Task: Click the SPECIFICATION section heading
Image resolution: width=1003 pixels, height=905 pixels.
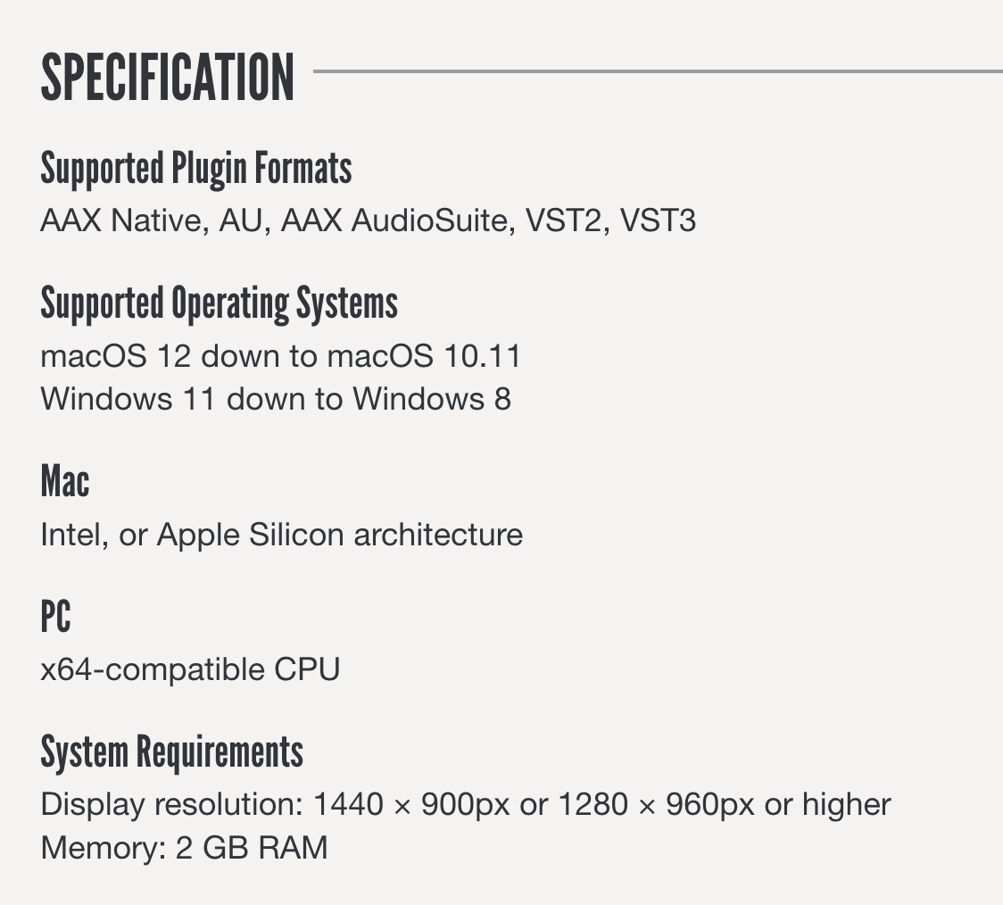Action: (x=168, y=78)
